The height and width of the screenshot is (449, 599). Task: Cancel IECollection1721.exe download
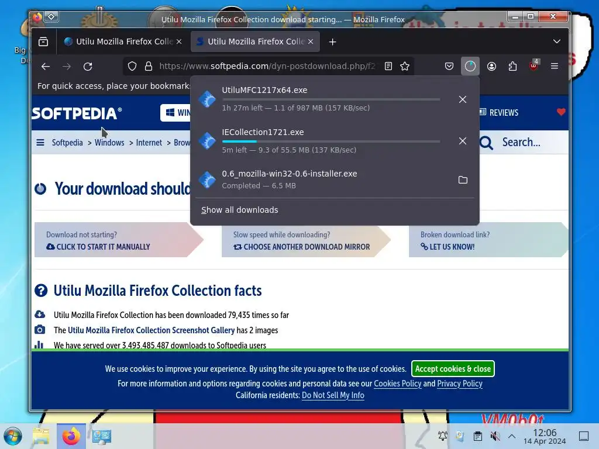[463, 141]
